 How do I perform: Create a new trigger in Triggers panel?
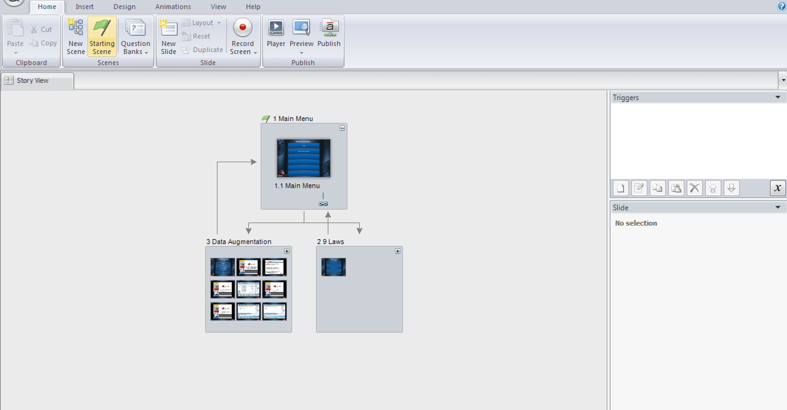coord(621,188)
